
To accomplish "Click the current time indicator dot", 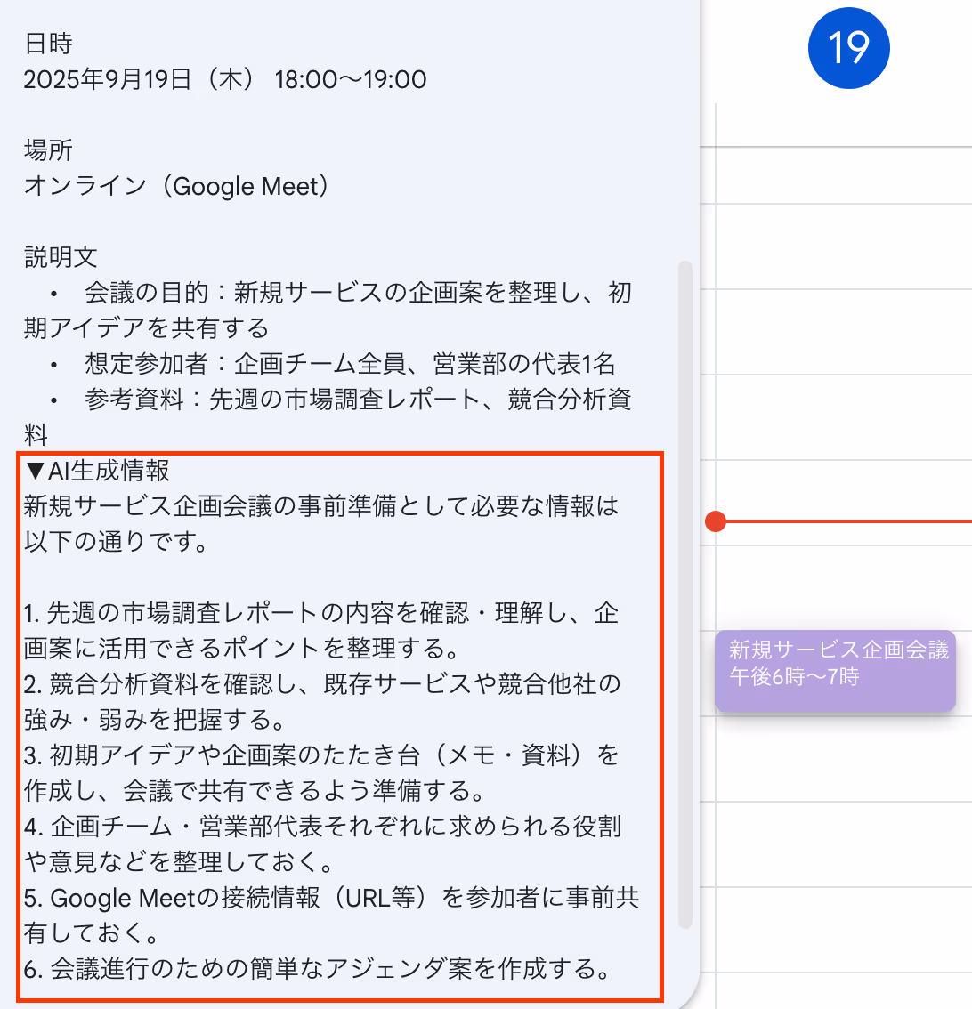I will tap(715, 521).
